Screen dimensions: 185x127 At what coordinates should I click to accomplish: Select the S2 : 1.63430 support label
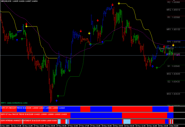173,82
